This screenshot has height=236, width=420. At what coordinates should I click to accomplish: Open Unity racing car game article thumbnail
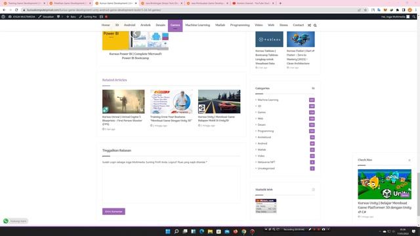(x=219, y=102)
